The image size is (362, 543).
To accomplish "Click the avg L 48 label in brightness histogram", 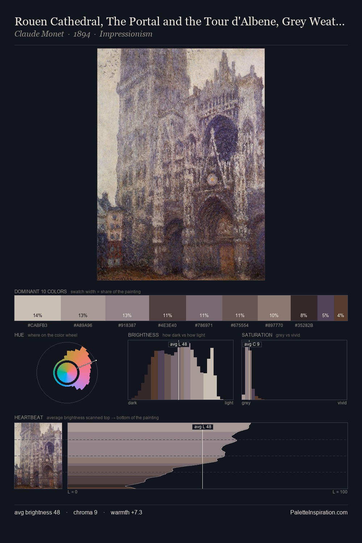I will [178, 344].
